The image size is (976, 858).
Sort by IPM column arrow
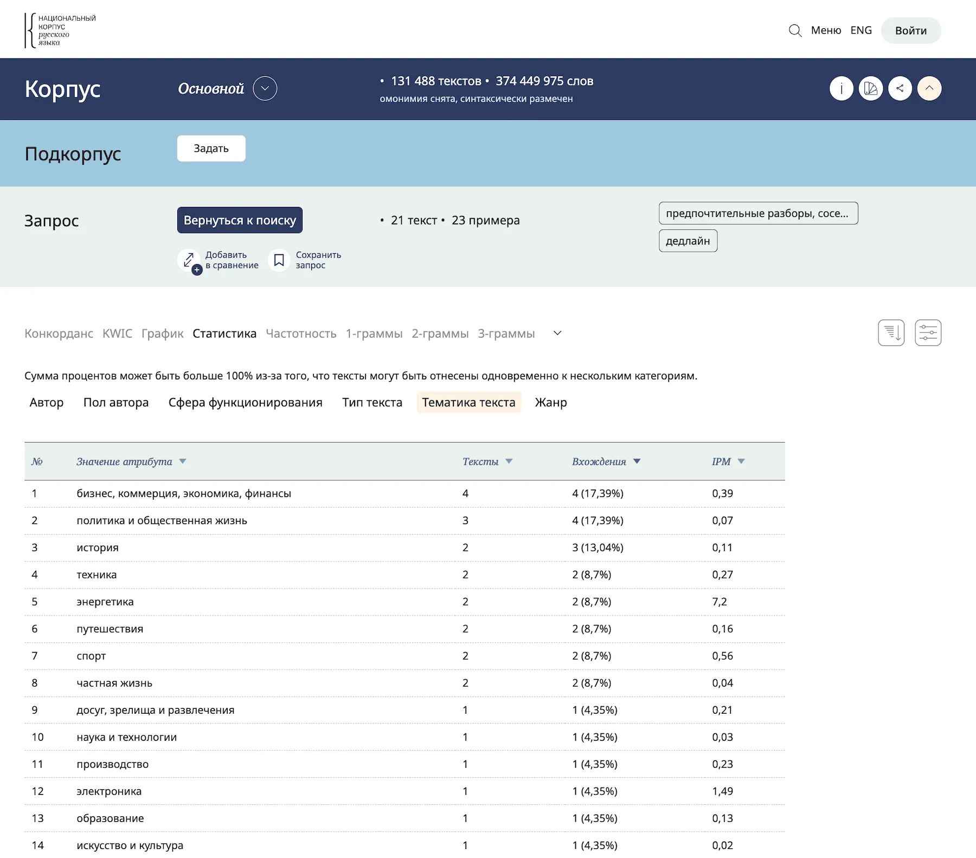741,462
